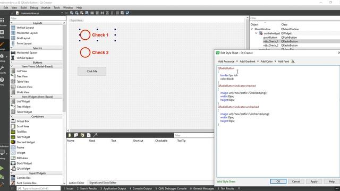This screenshot has width=340, height=191.
Task: Apply Lay Out in a Grid
Action: [x=117, y=13]
